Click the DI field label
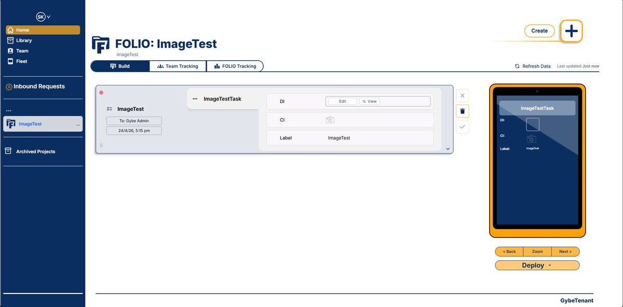 pos(282,101)
